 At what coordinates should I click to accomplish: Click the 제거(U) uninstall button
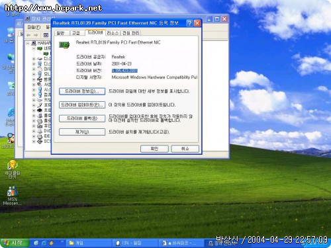(82, 132)
